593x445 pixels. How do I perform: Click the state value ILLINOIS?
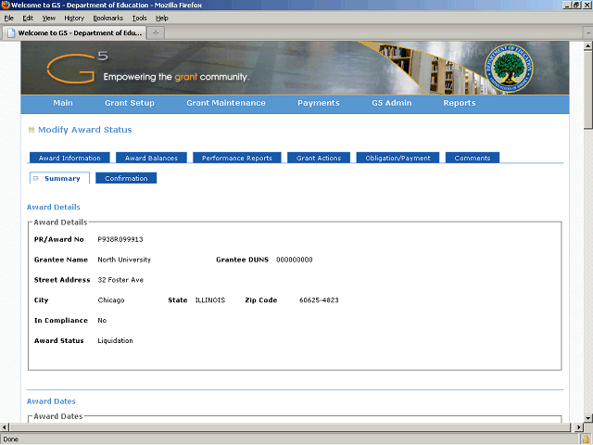210,300
